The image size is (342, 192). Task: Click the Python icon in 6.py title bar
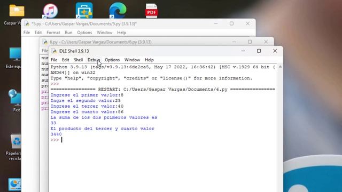click(x=45, y=42)
